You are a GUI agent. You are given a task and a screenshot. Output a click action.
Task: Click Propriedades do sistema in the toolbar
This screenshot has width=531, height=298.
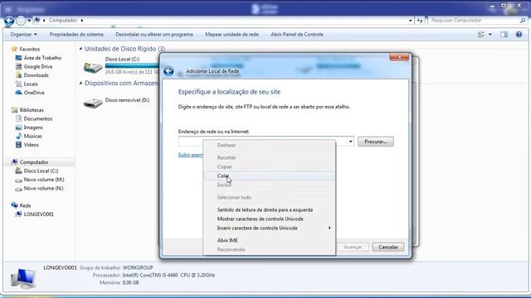click(x=76, y=35)
